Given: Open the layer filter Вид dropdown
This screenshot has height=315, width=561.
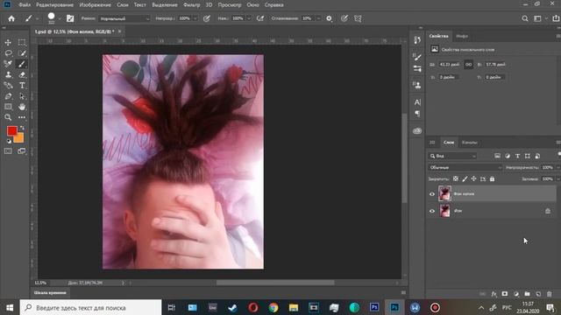Looking at the screenshot, I should pyautogui.click(x=452, y=156).
